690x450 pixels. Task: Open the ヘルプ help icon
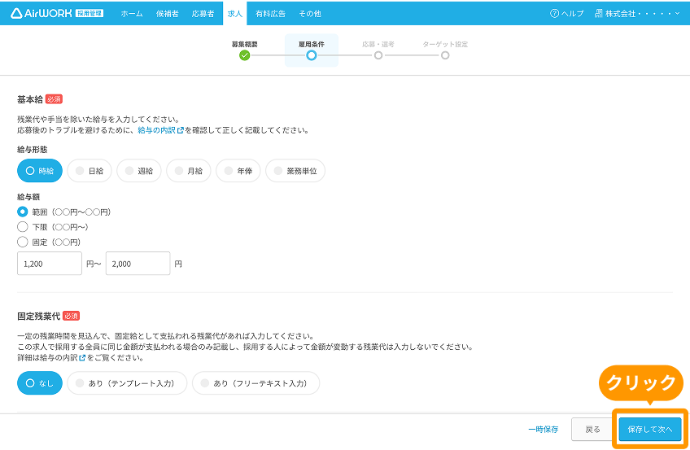554,14
